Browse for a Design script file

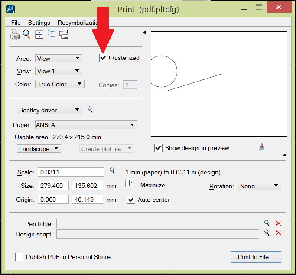tap(267, 232)
